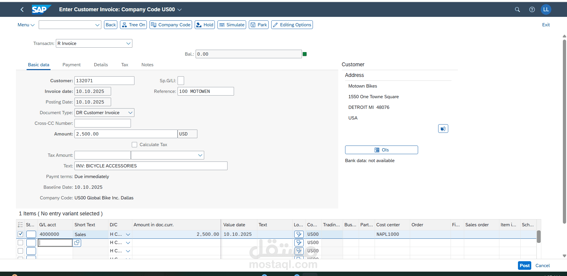Screen dimensions: 567x276
Task: Click the Value date cell in Sales row
Action: point(239,234)
